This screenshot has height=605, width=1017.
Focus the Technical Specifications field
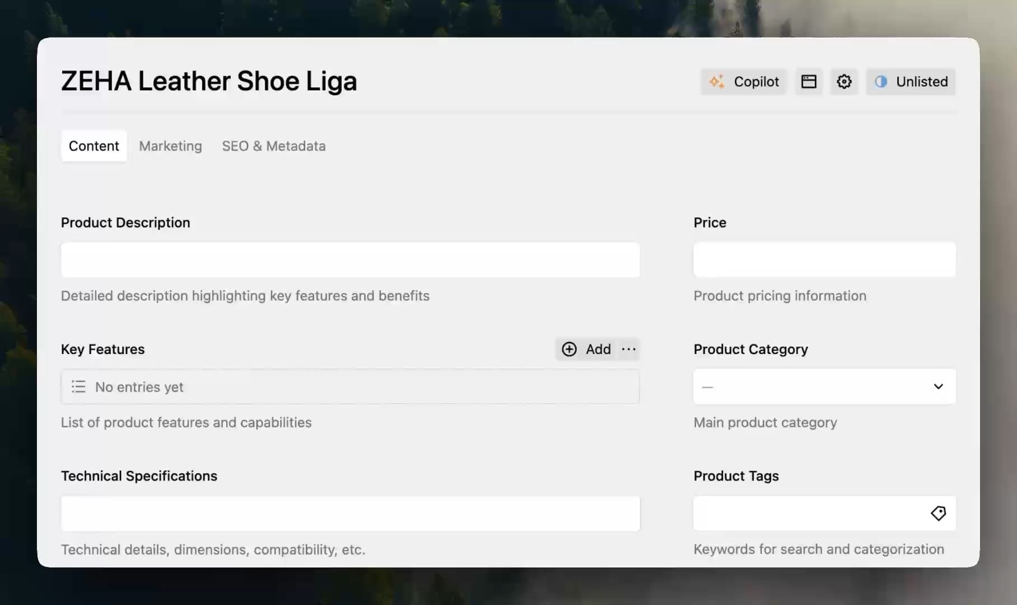[350, 513]
